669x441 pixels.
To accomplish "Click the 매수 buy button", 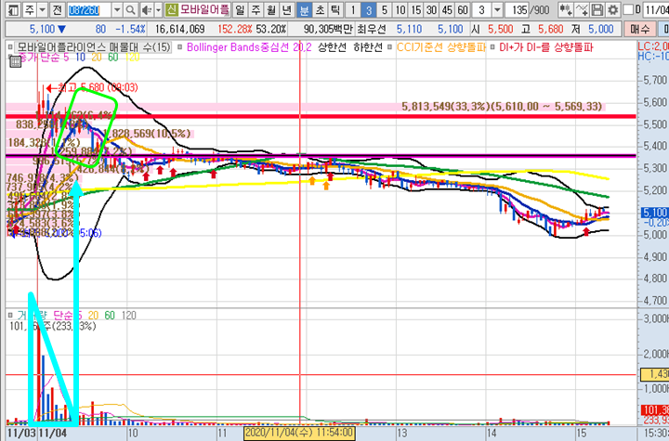I will (639, 29).
